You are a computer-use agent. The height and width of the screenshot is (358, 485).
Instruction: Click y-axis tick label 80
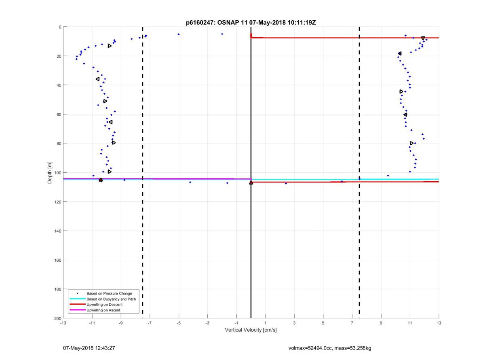click(59, 144)
